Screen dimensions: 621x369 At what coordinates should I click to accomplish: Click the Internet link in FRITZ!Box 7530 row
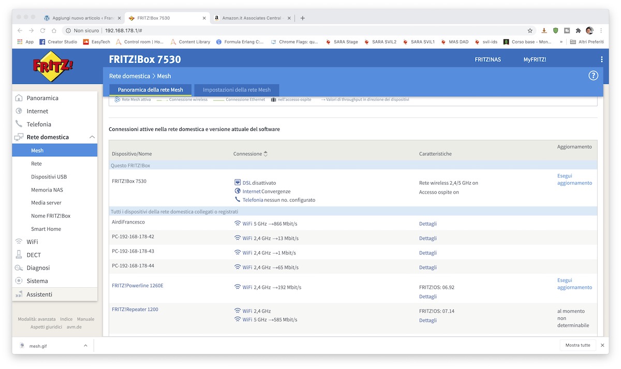(x=252, y=191)
